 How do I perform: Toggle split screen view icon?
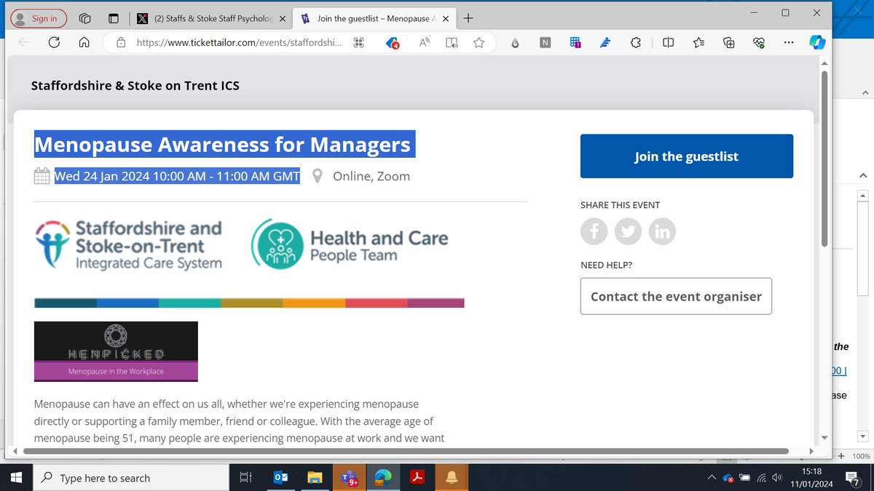[x=669, y=43]
